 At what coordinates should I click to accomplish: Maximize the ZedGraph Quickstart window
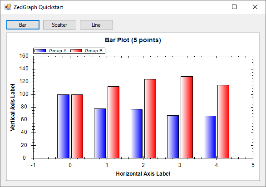tap(234, 7)
